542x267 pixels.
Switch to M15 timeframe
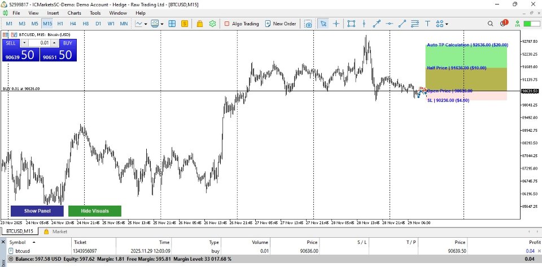pos(47,24)
